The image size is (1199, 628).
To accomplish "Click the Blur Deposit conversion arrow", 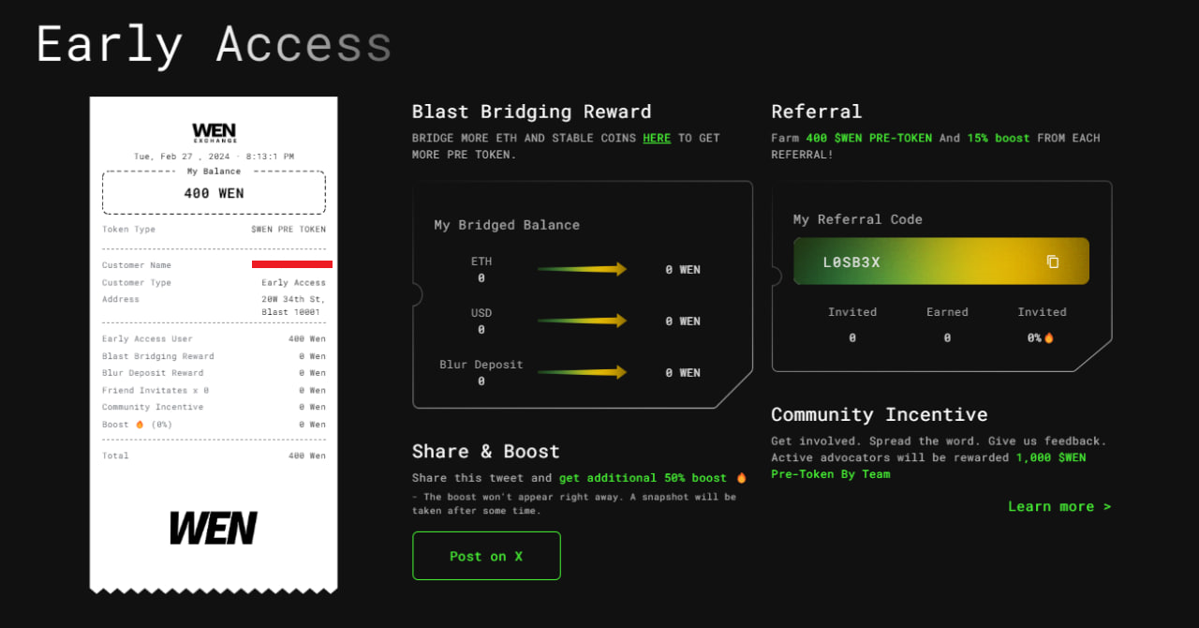I will coord(582,372).
